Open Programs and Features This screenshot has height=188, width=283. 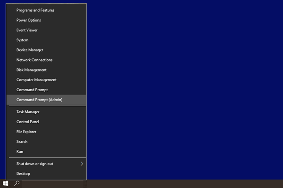click(x=46, y=10)
